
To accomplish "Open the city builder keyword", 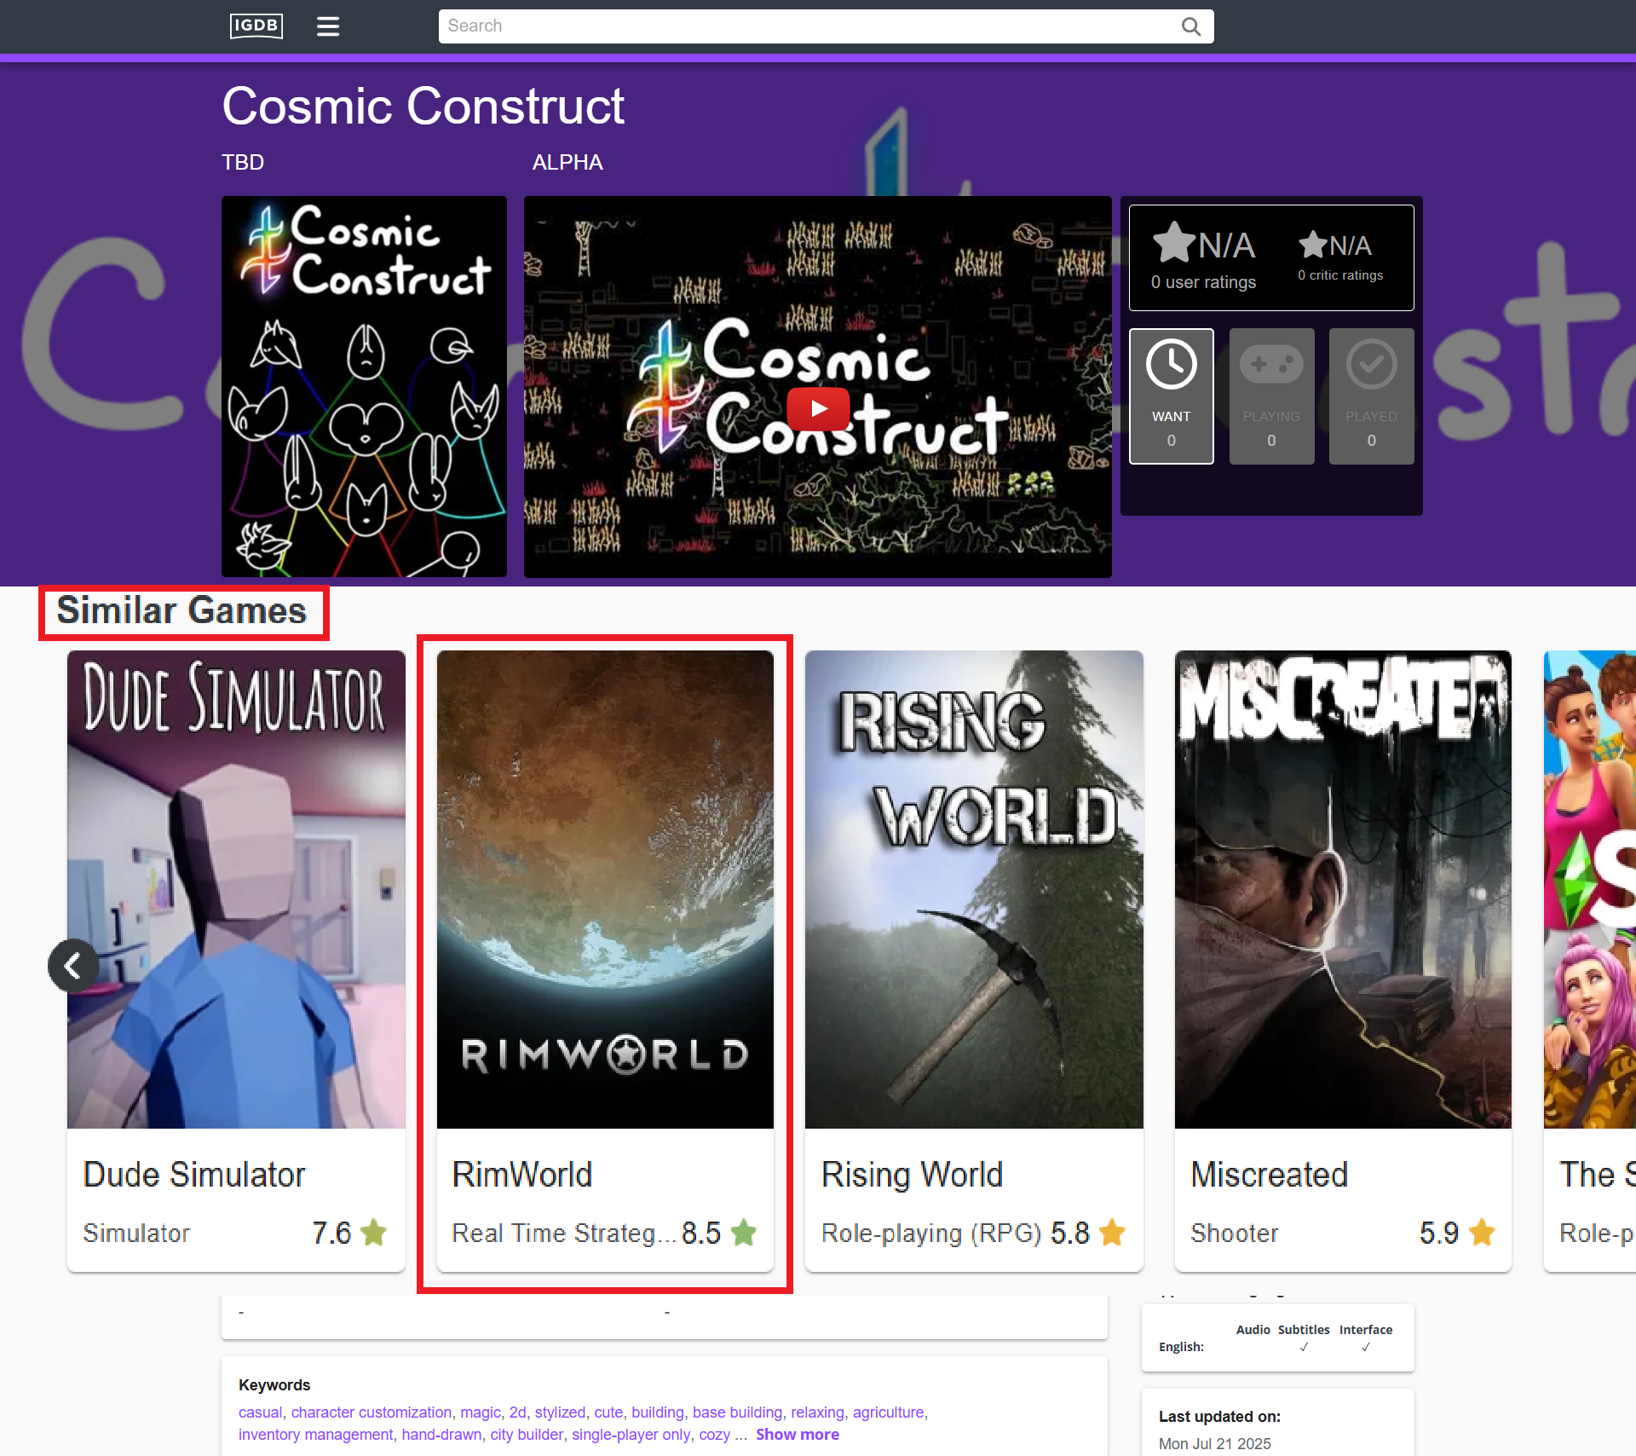I will pyautogui.click(x=527, y=1435).
